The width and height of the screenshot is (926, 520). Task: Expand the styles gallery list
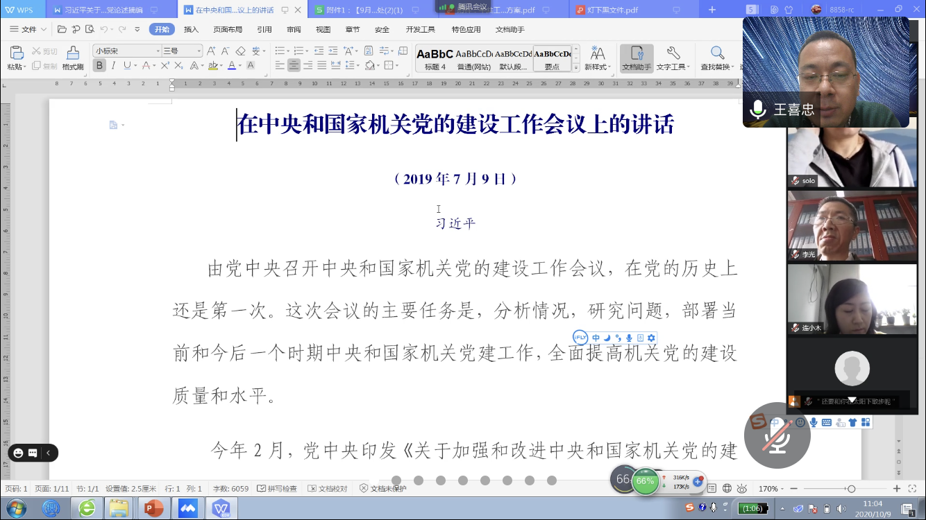click(576, 67)
